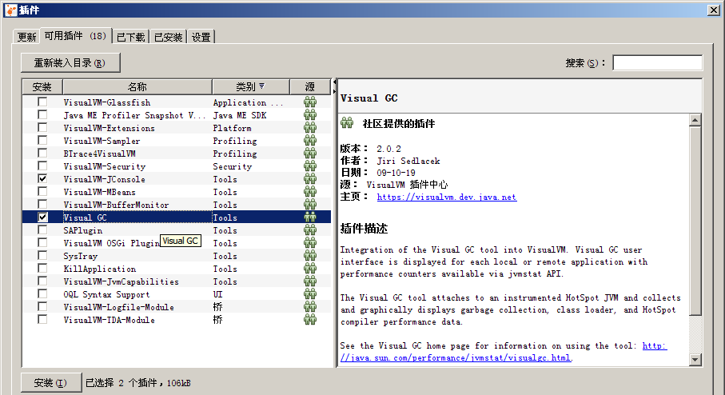Click the source icon for SAPlugin
Image resolution: width=725 pixels, height=395 pixels.
(310, 229)
